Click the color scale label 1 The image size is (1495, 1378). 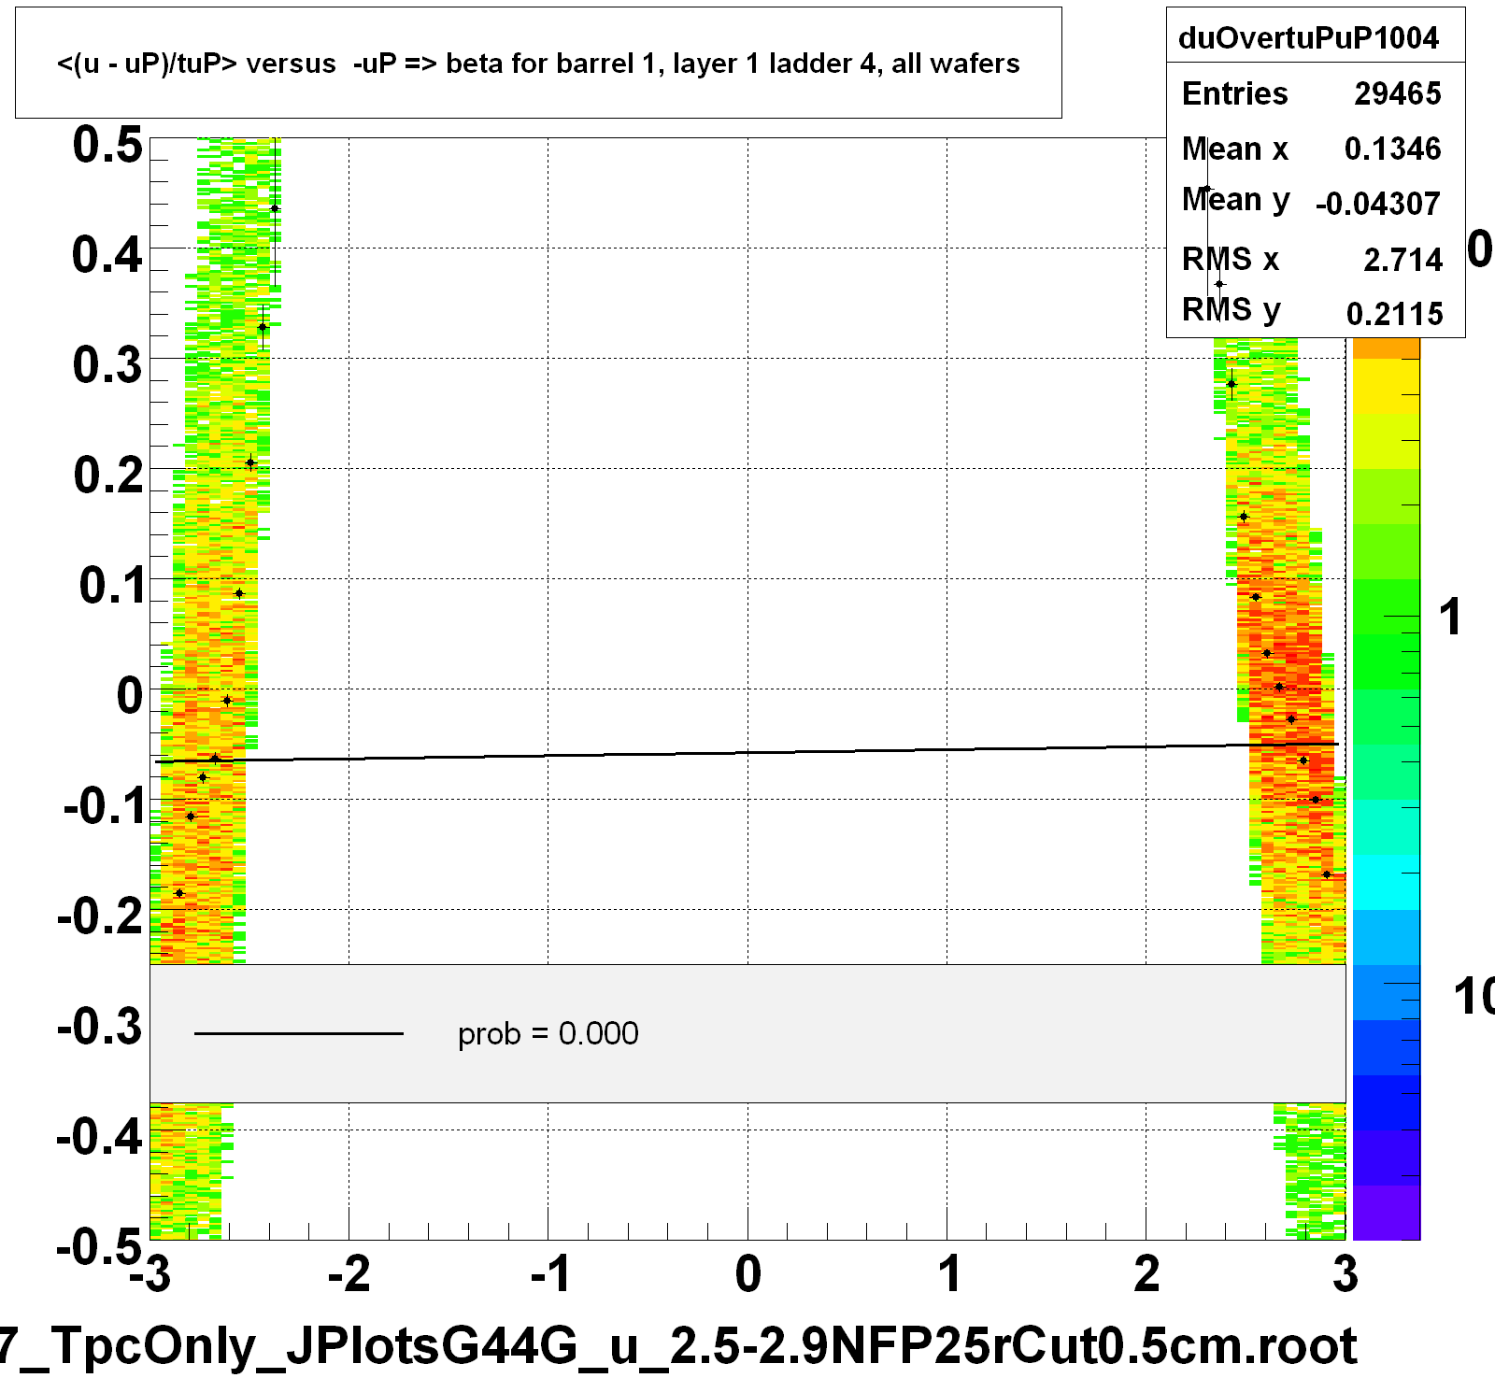pos(1450,617)
